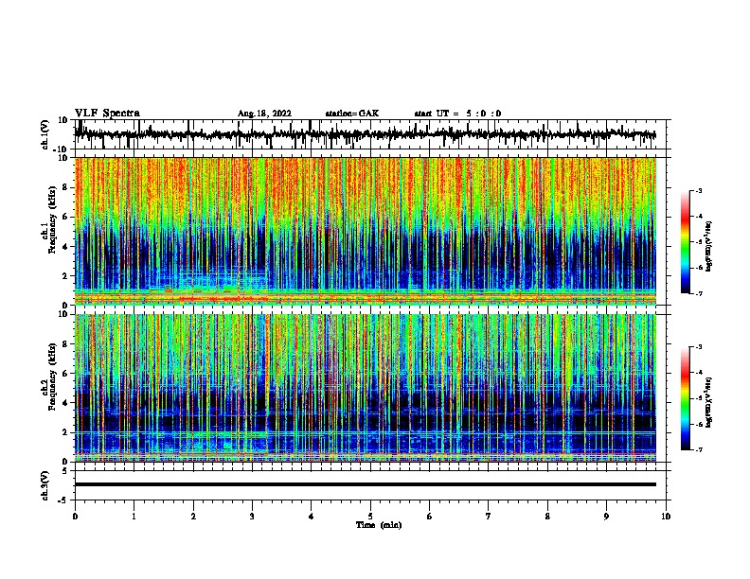Click the ch.2 color scale bar

pos(686,398)
